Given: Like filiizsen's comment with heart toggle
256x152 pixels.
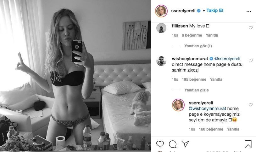Looking at the screenshot, I should pos(251,28).
